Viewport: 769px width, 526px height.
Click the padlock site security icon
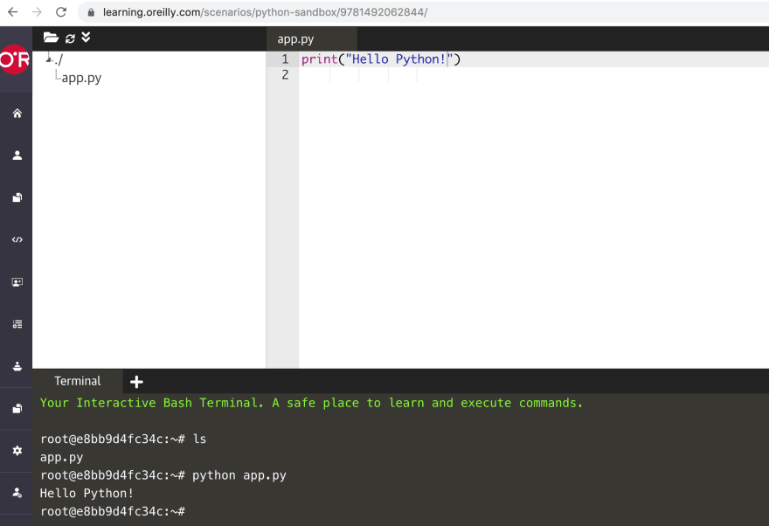pyautogui.click(x=91, y=12)
